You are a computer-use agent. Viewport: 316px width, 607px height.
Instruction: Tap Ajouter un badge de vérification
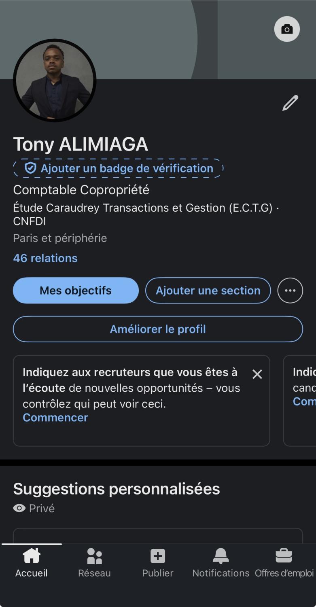coord(127,168)
